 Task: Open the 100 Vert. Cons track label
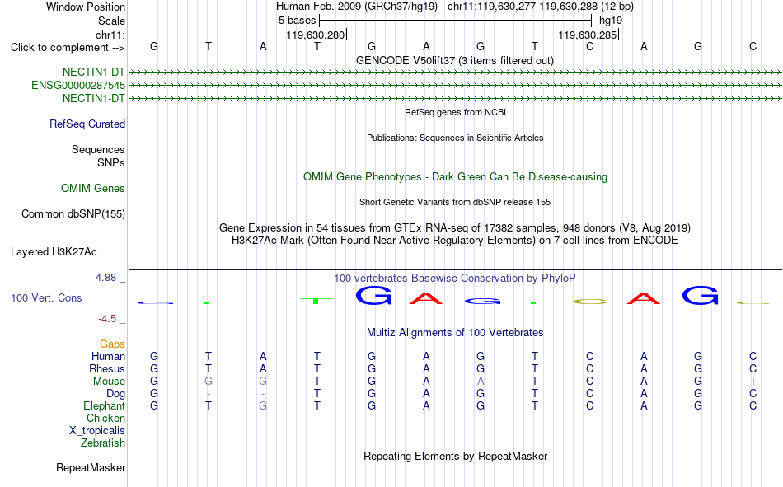[46, 297]
